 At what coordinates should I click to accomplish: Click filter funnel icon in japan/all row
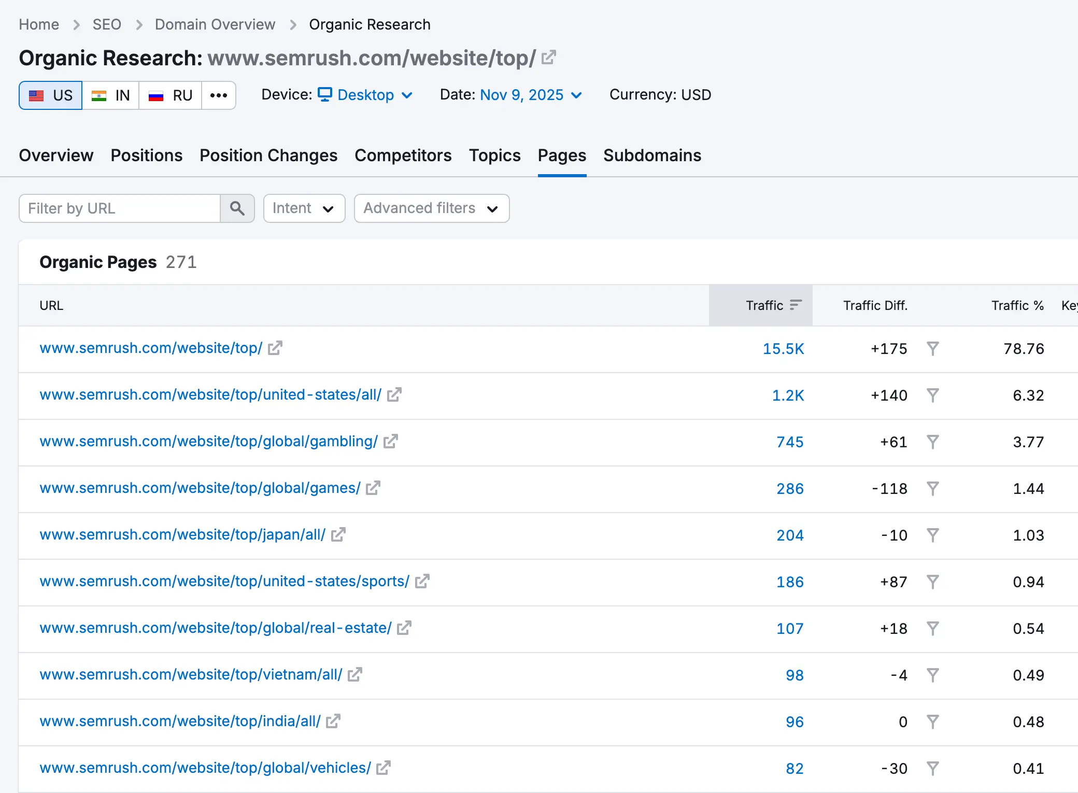[932, 535]
